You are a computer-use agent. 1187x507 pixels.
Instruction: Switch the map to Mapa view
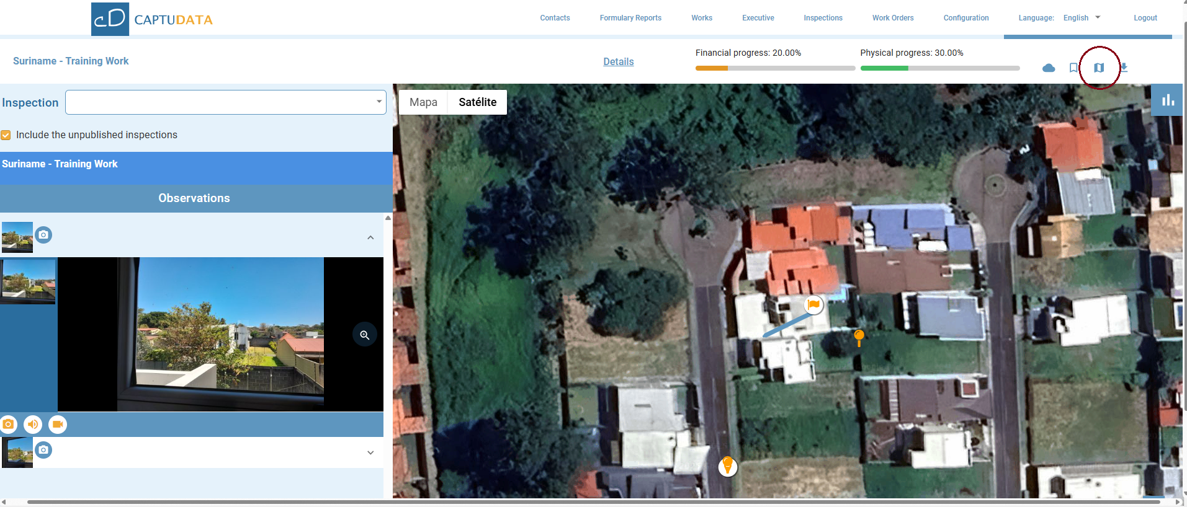point(423,102)
